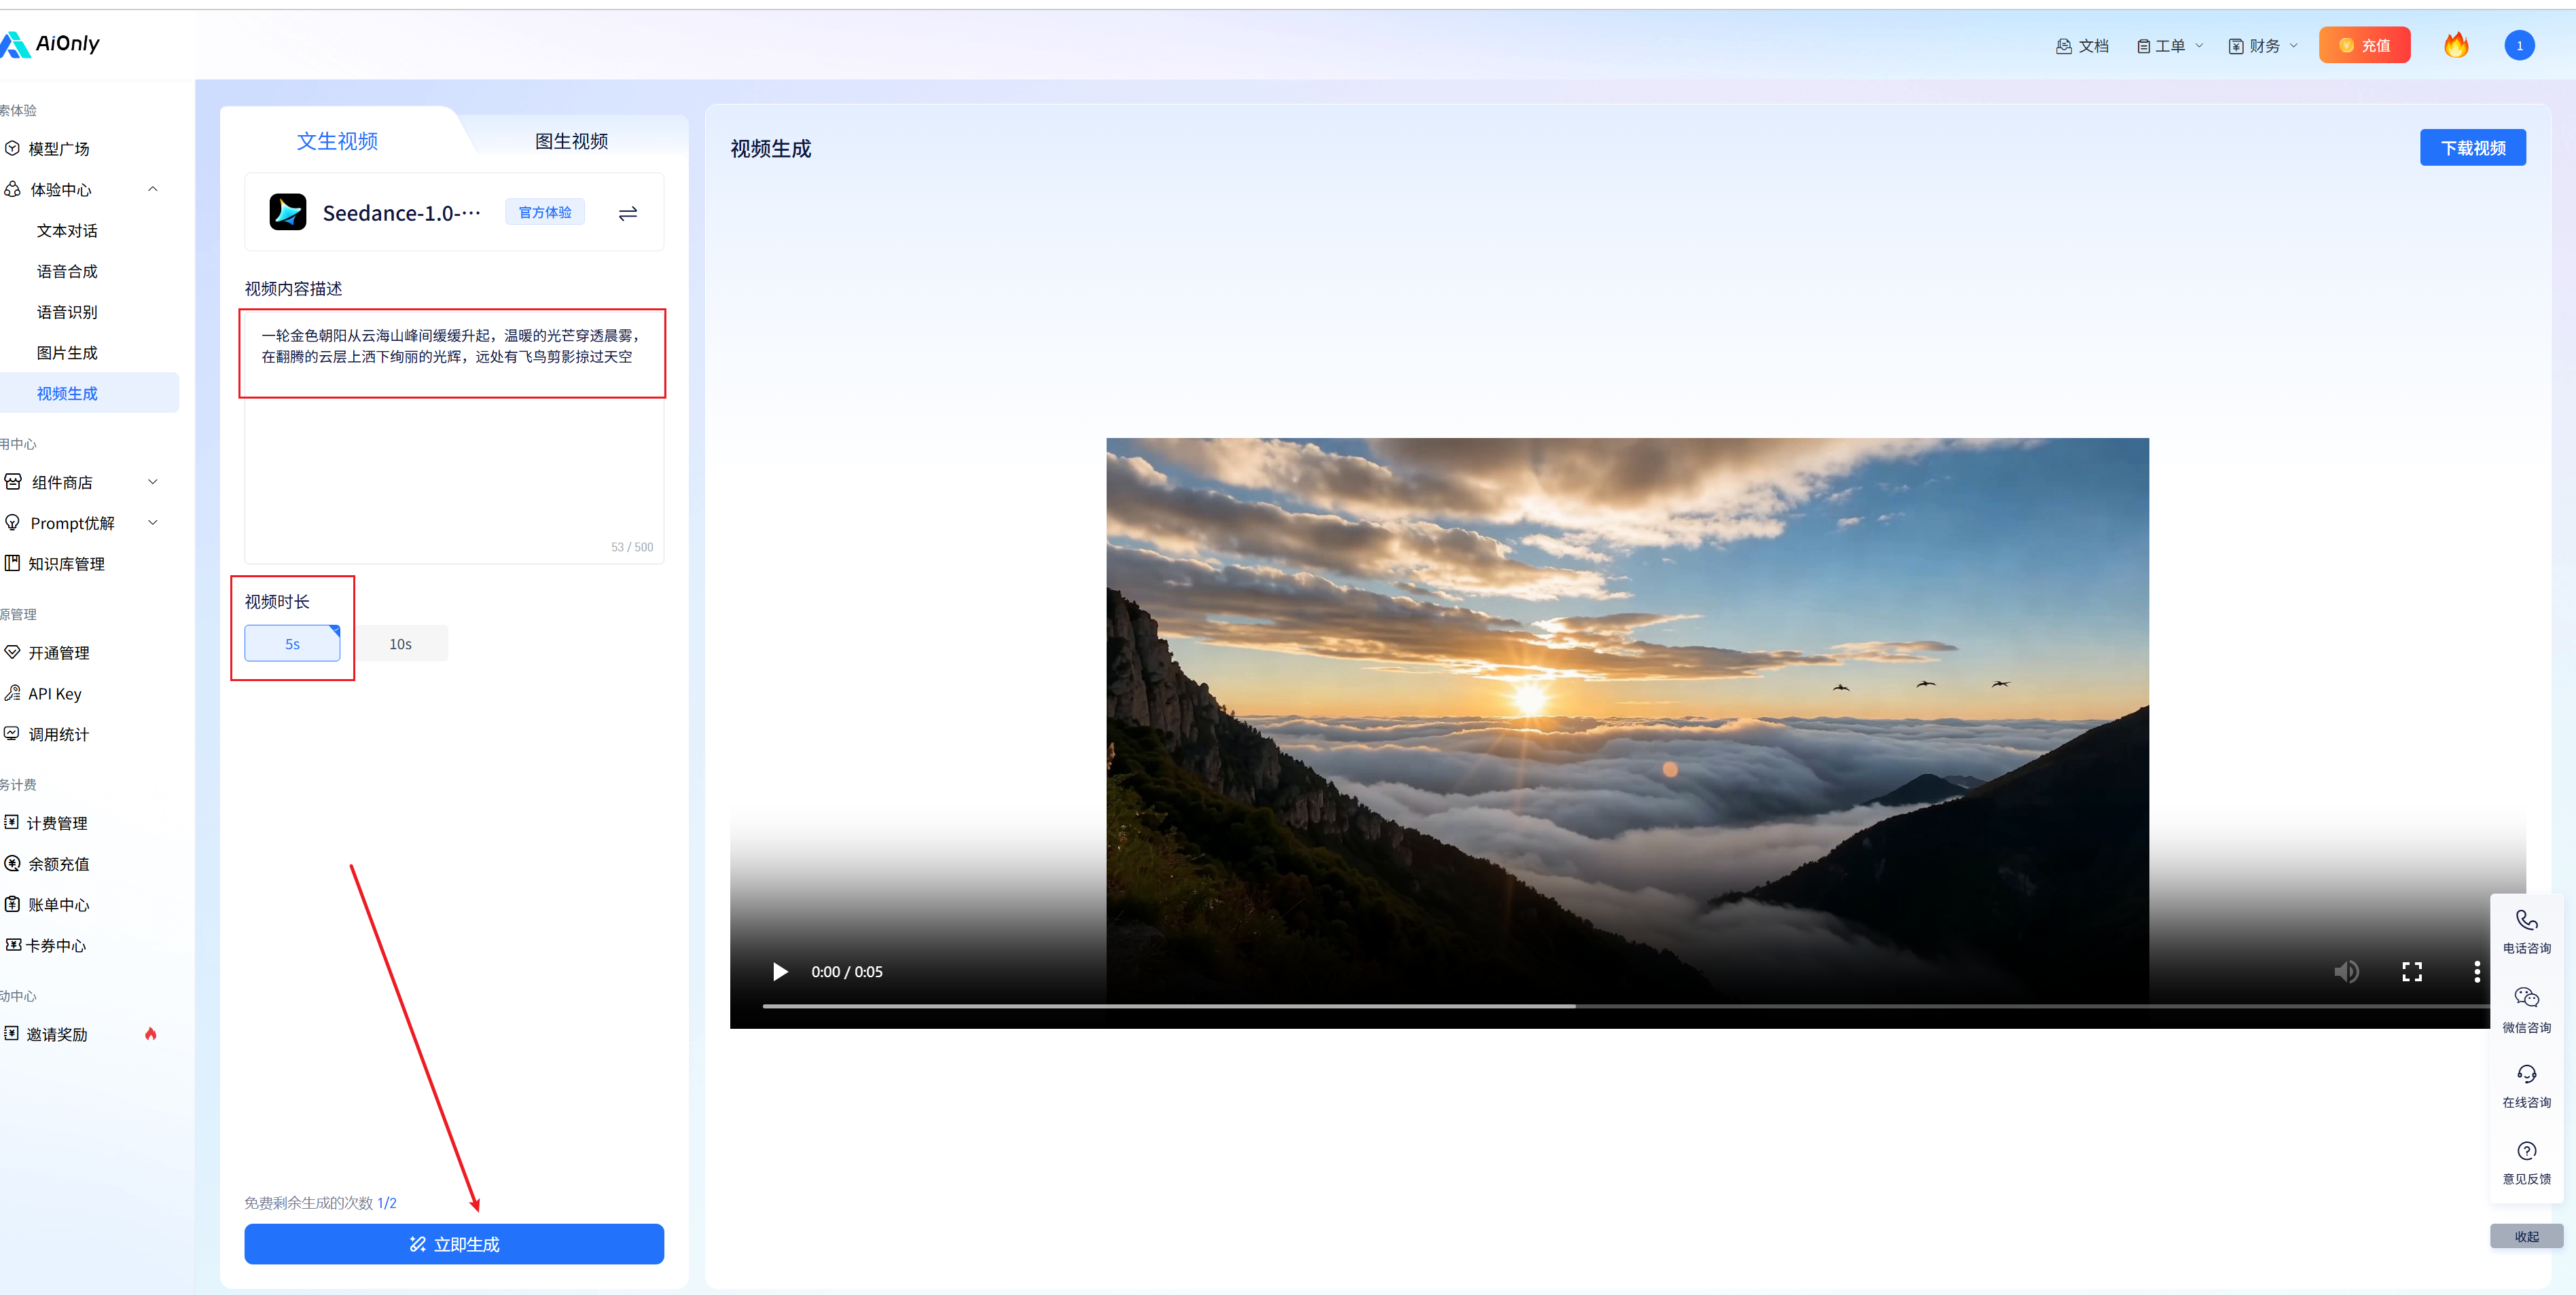Open phone consultation (电话咨询)
2576x1295 pixels.
2526,930
